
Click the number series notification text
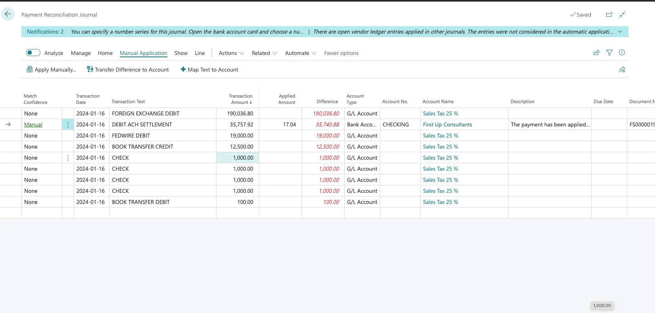(187, 32)
